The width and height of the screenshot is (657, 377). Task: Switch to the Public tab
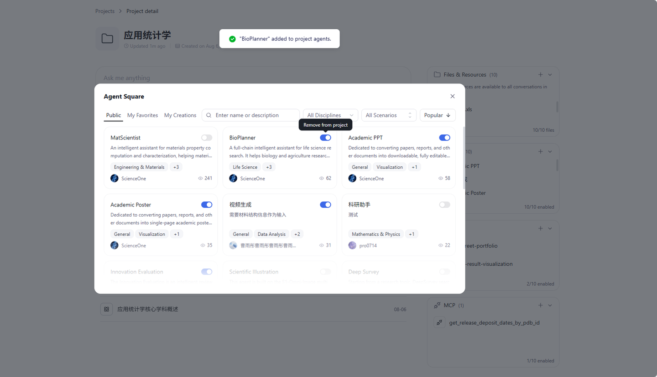pos(114,115)
